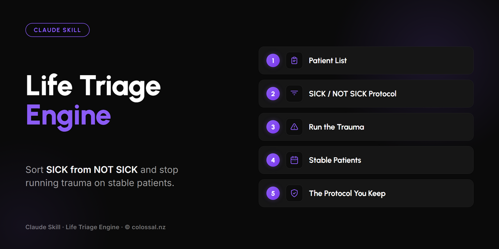
Task: Open the Run the Trauma step
Action: coord(366,127)
